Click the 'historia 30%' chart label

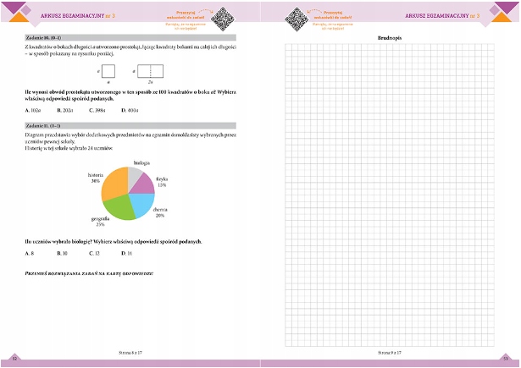[x=96, y=178]
